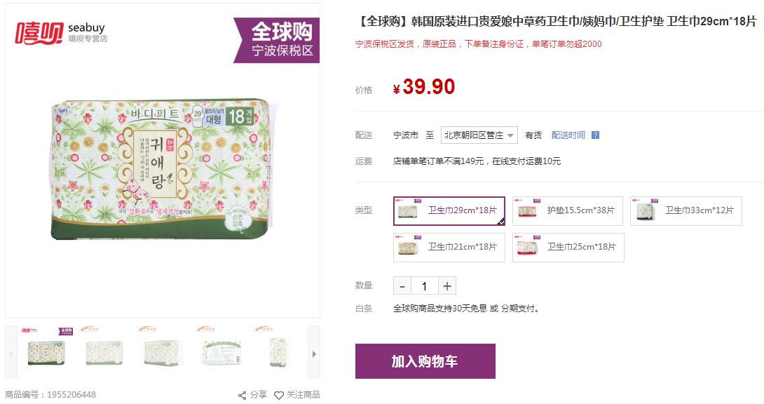Click the seabuy store logo

coord(60,32)
